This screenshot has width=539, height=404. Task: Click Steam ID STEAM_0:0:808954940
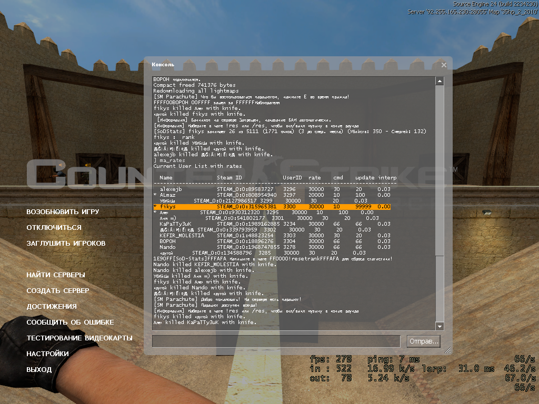click(x=247, y=195)
